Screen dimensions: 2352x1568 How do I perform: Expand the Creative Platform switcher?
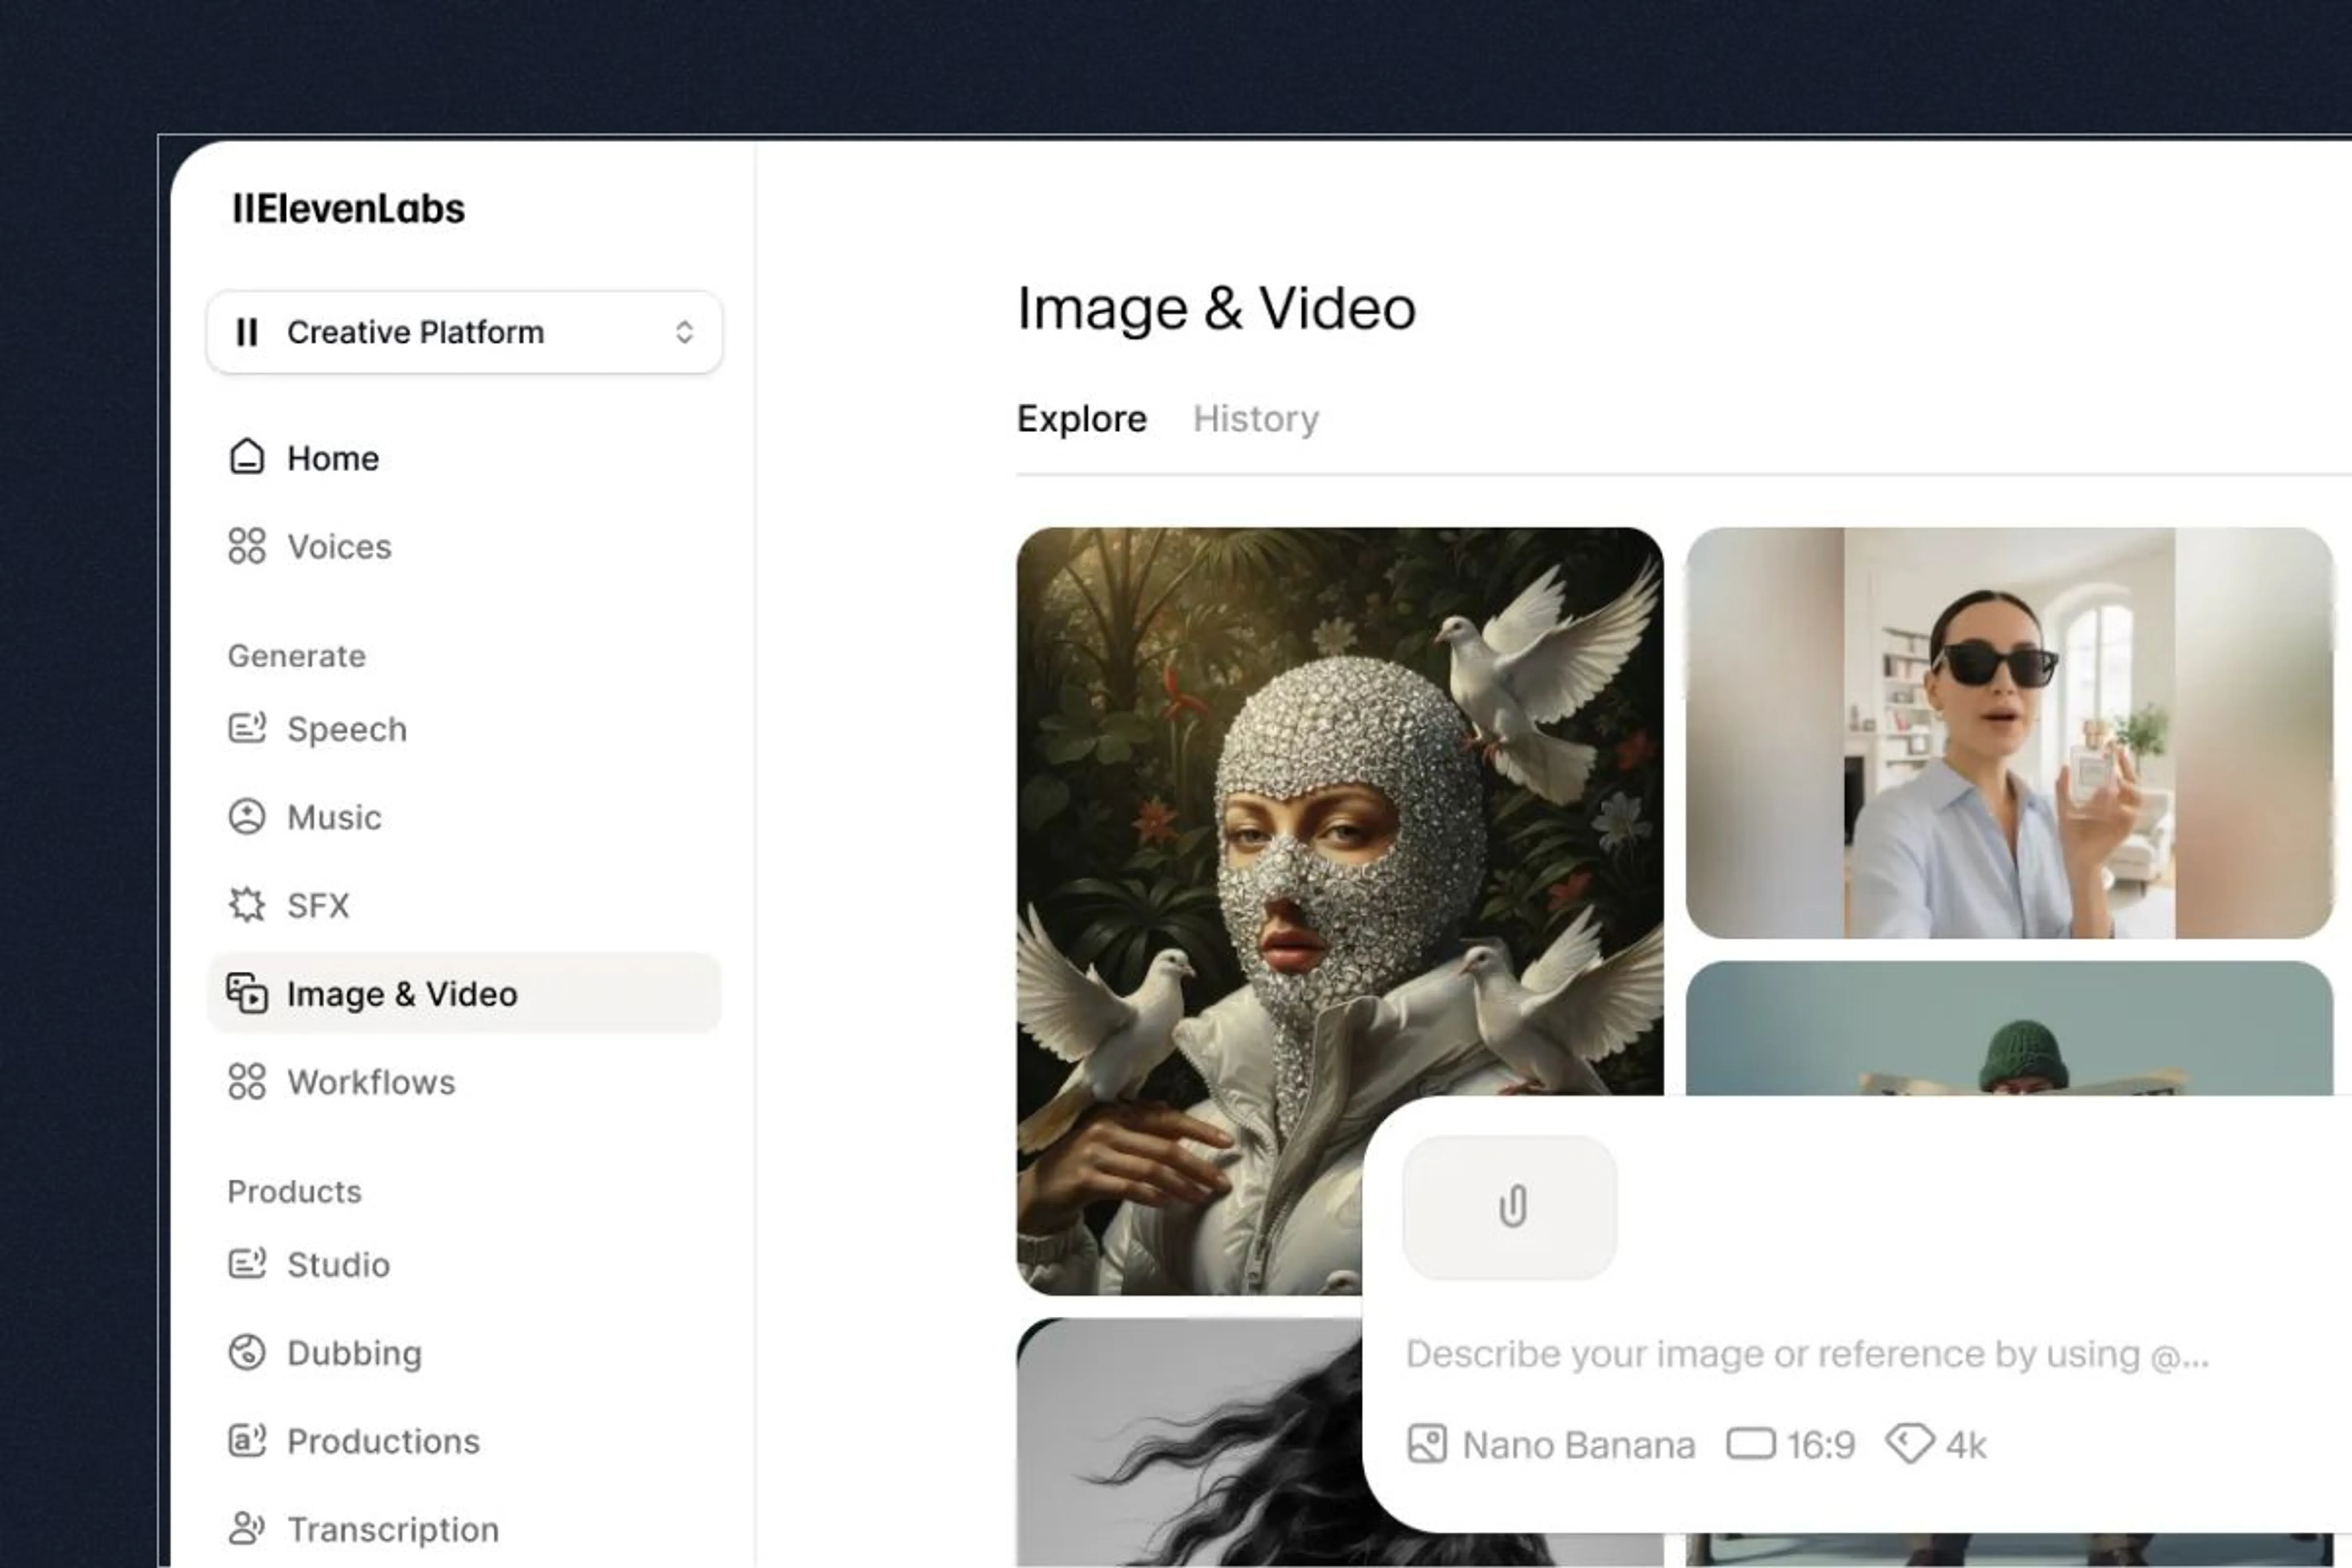(x=464, y=332)
